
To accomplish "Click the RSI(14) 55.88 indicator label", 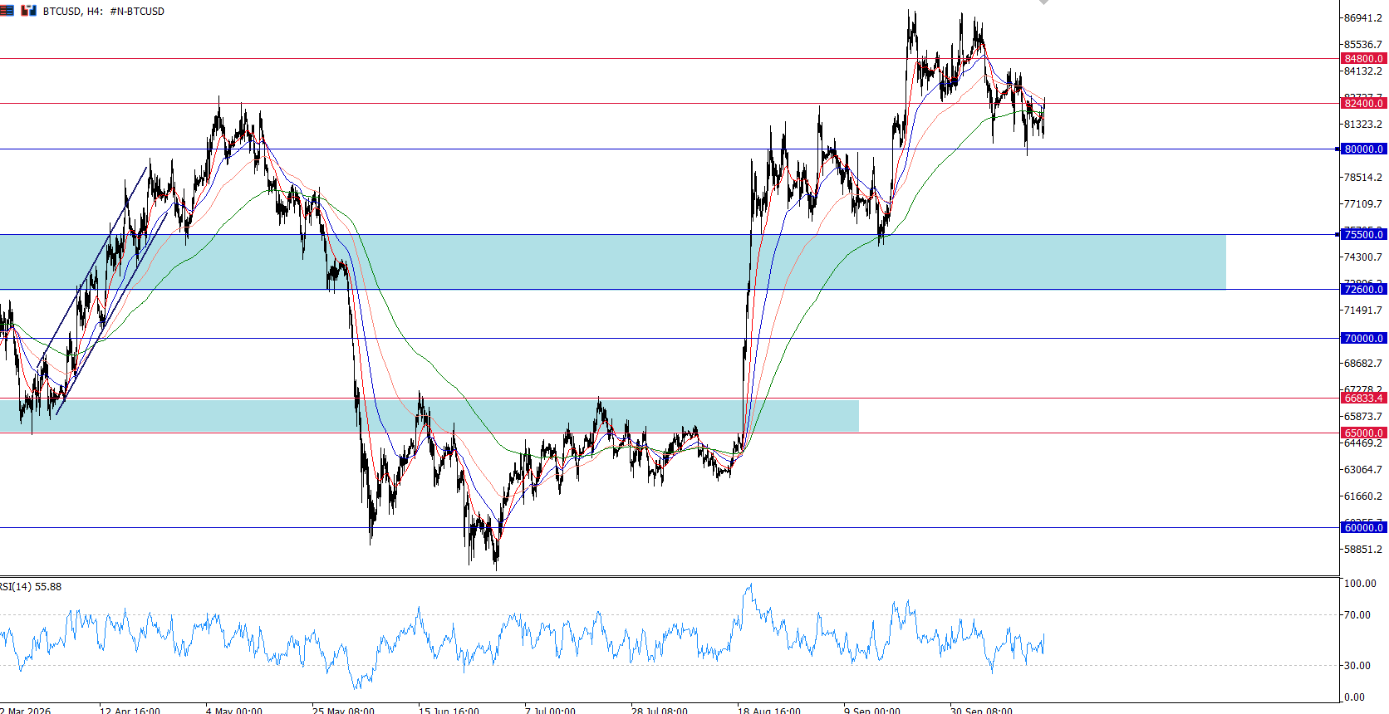I will tap(31, 587).
